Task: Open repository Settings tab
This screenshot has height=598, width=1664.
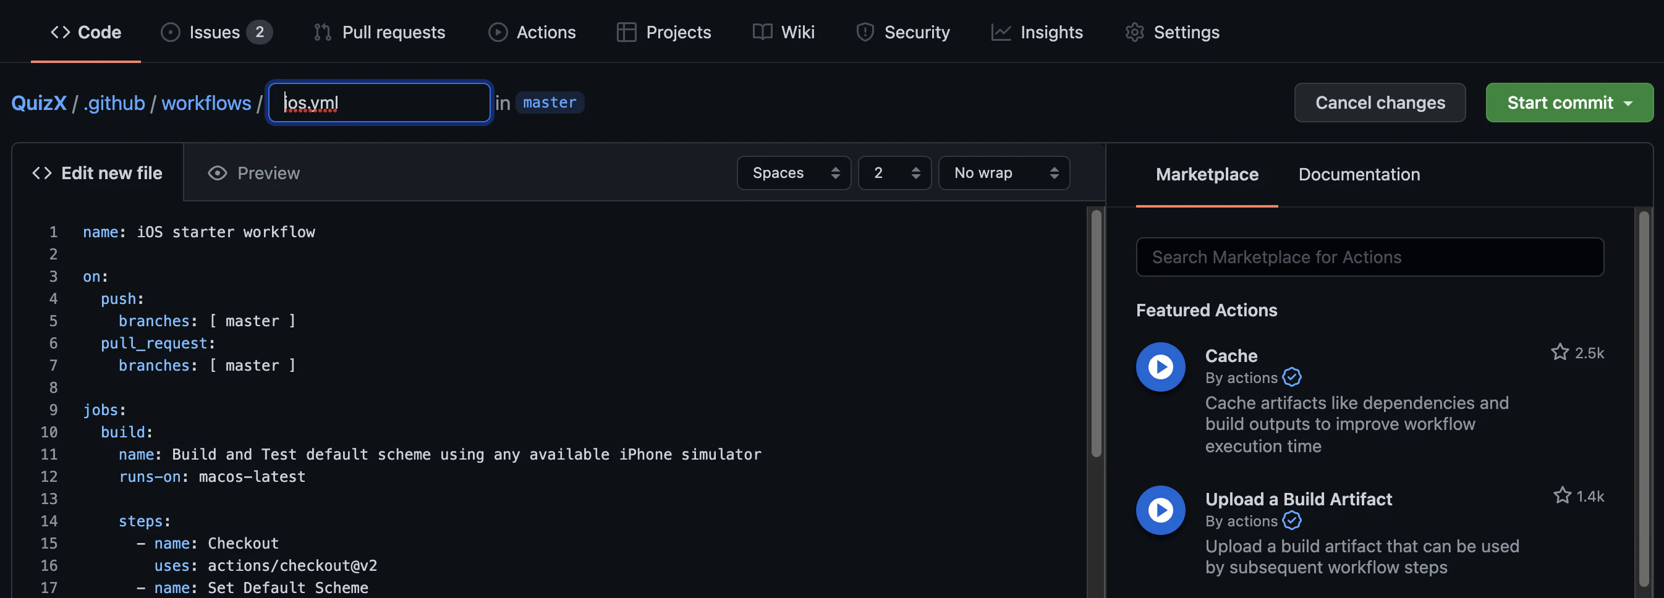Action: point(1172,32)
